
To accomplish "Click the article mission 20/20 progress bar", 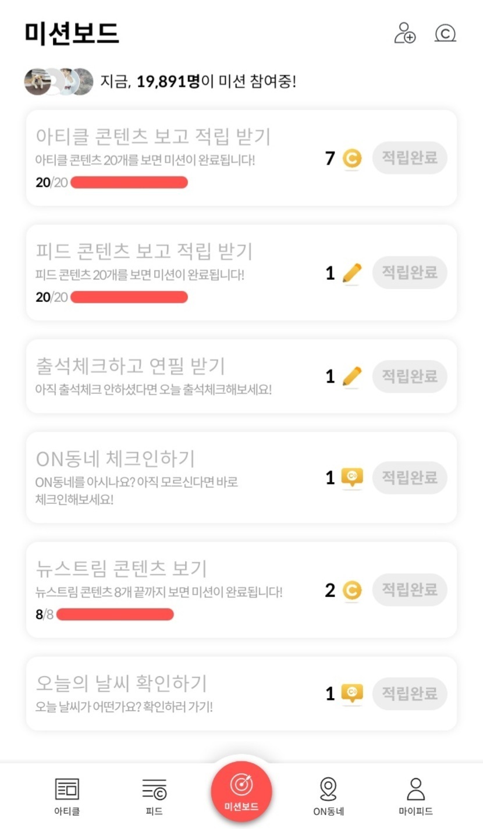I will tap(129, 183).
